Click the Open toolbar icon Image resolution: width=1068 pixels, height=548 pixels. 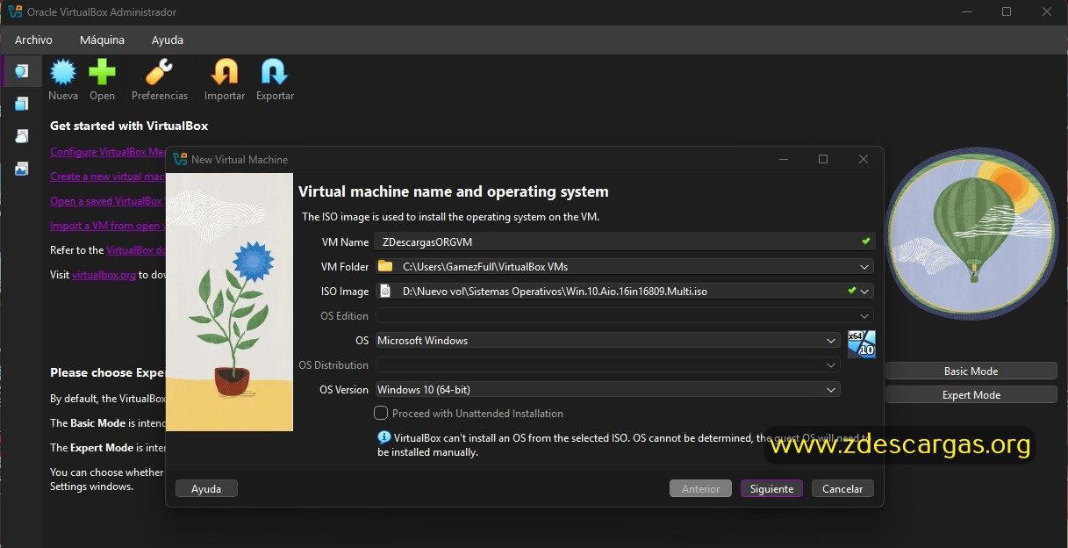click(102, 73)
